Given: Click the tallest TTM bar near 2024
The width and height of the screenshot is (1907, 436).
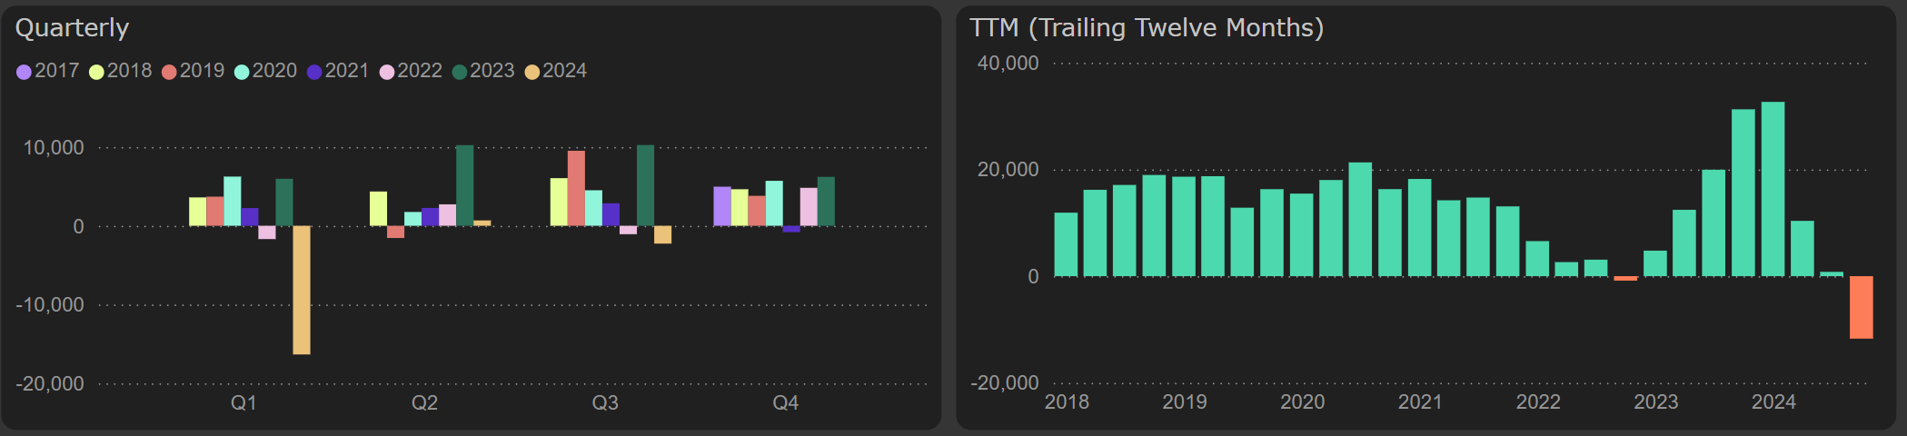Looking at the screenshot, I should click(x=1773, y=189).
